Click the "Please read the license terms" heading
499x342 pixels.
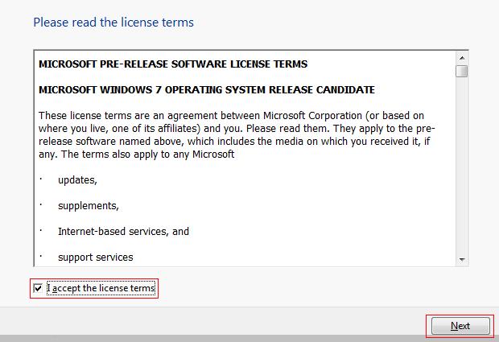(x=113, y=23)
